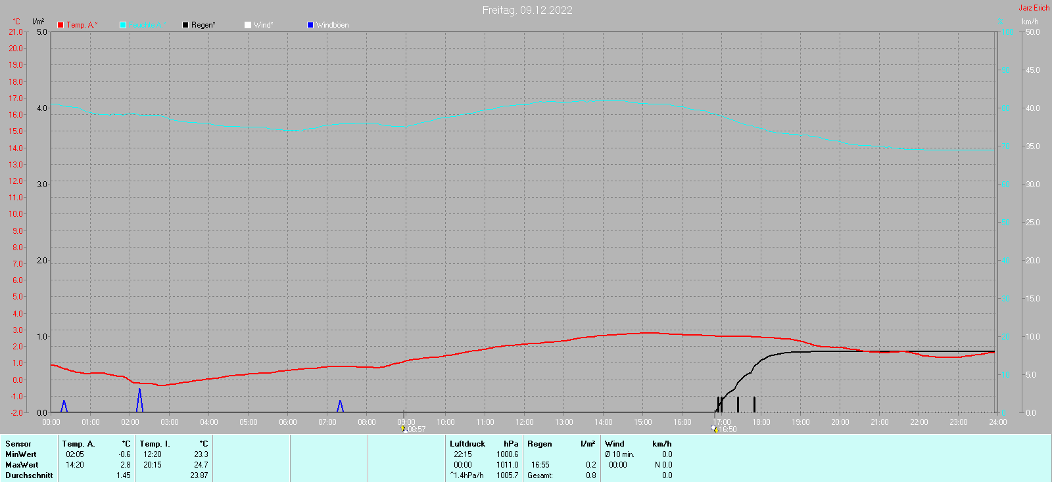Click the minimum outside temperature -0.6
The height and width of the screenshot is (482, 1052).
[x=124, y=454]
